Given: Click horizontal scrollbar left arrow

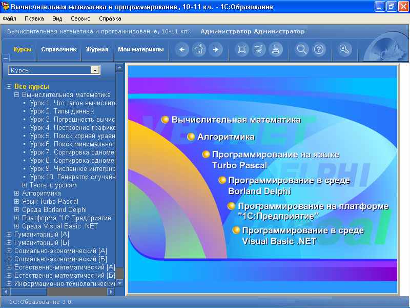Looking at the screenshot, I should (6, 292).
